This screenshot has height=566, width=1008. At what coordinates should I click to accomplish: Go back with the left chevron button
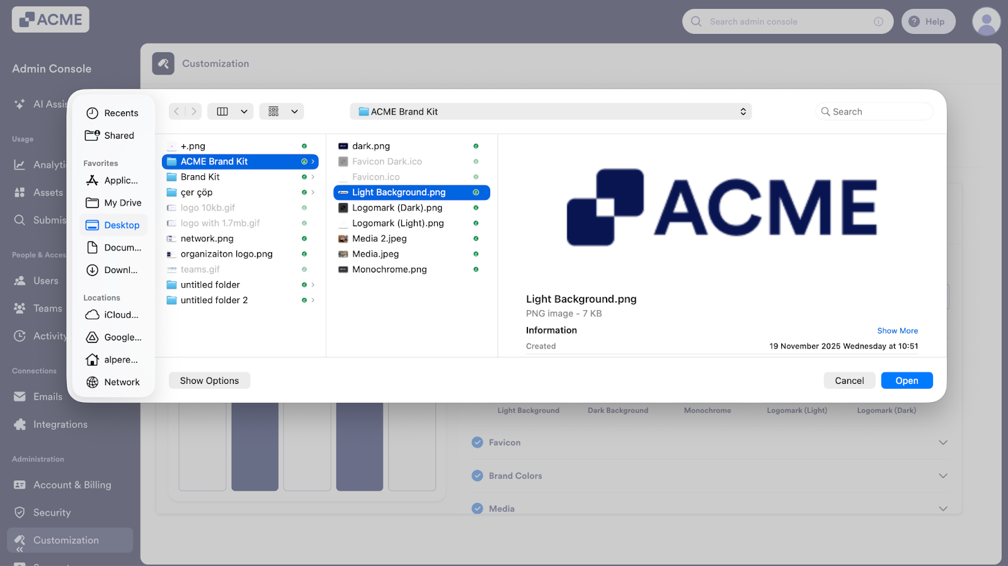(x=177, y=112)
